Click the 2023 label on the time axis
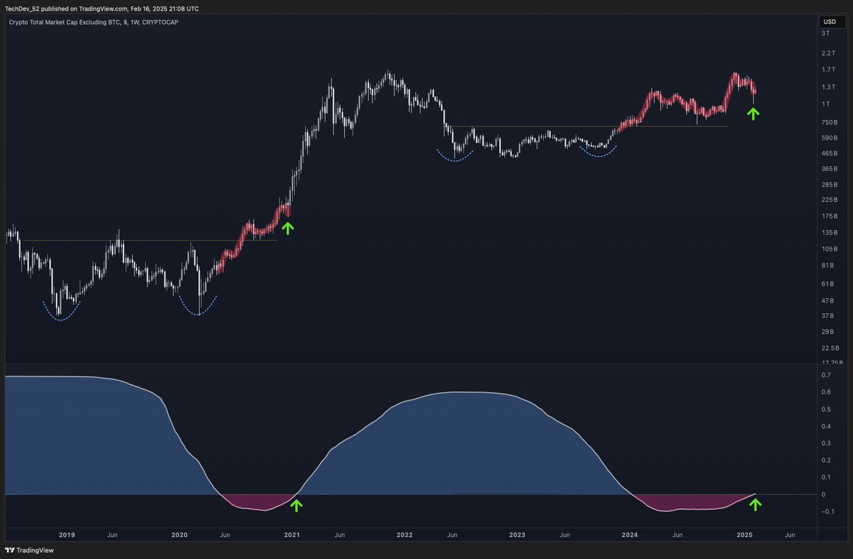The image size is (853, 559). pyautogui.click(x=517, y=534)
